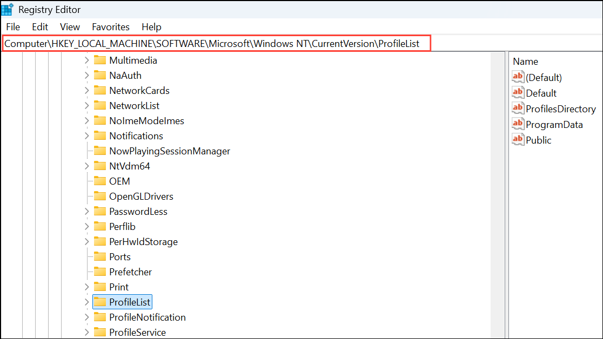The width and height of the screenshot is (603, 339).
Task: Click the NetworkList folder icon
Action: point(100,105)
